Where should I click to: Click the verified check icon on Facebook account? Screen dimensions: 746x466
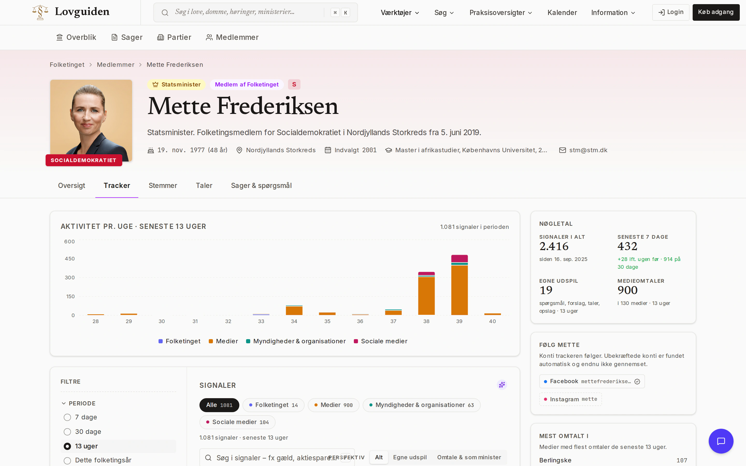[637, 382]
